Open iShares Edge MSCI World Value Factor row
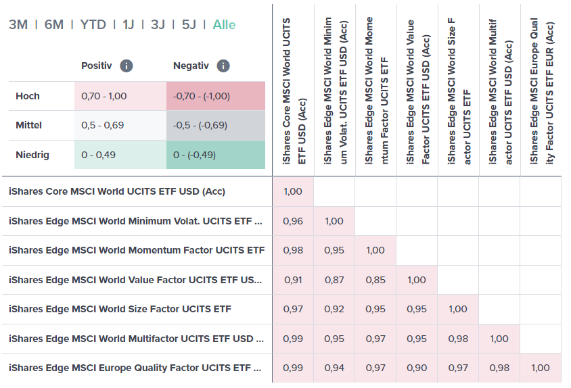Screen dimensions: 571x388 135,280
